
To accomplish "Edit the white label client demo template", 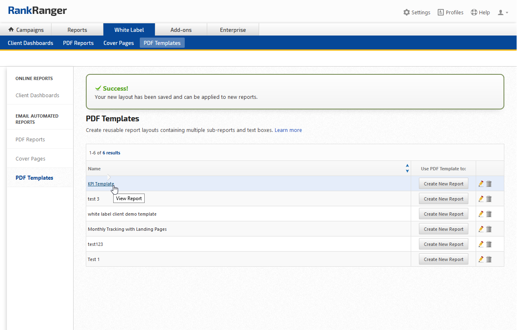I will pos(481,214).
